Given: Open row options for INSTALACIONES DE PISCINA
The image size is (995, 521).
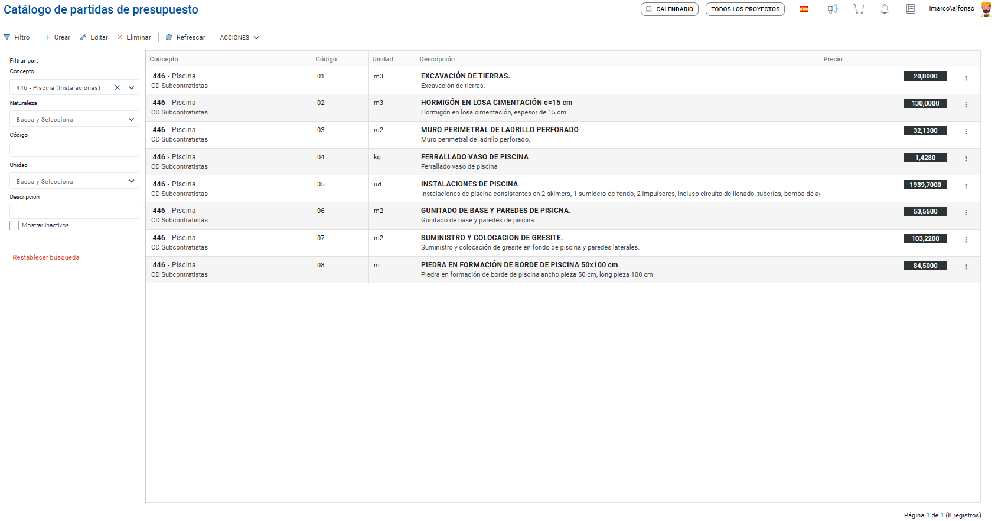Looking at the screenshot, I should click(966, 186).
